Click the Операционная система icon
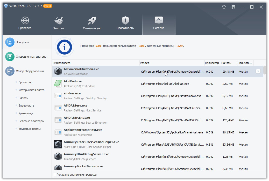 pyautogui.click(x=10, y=57)
